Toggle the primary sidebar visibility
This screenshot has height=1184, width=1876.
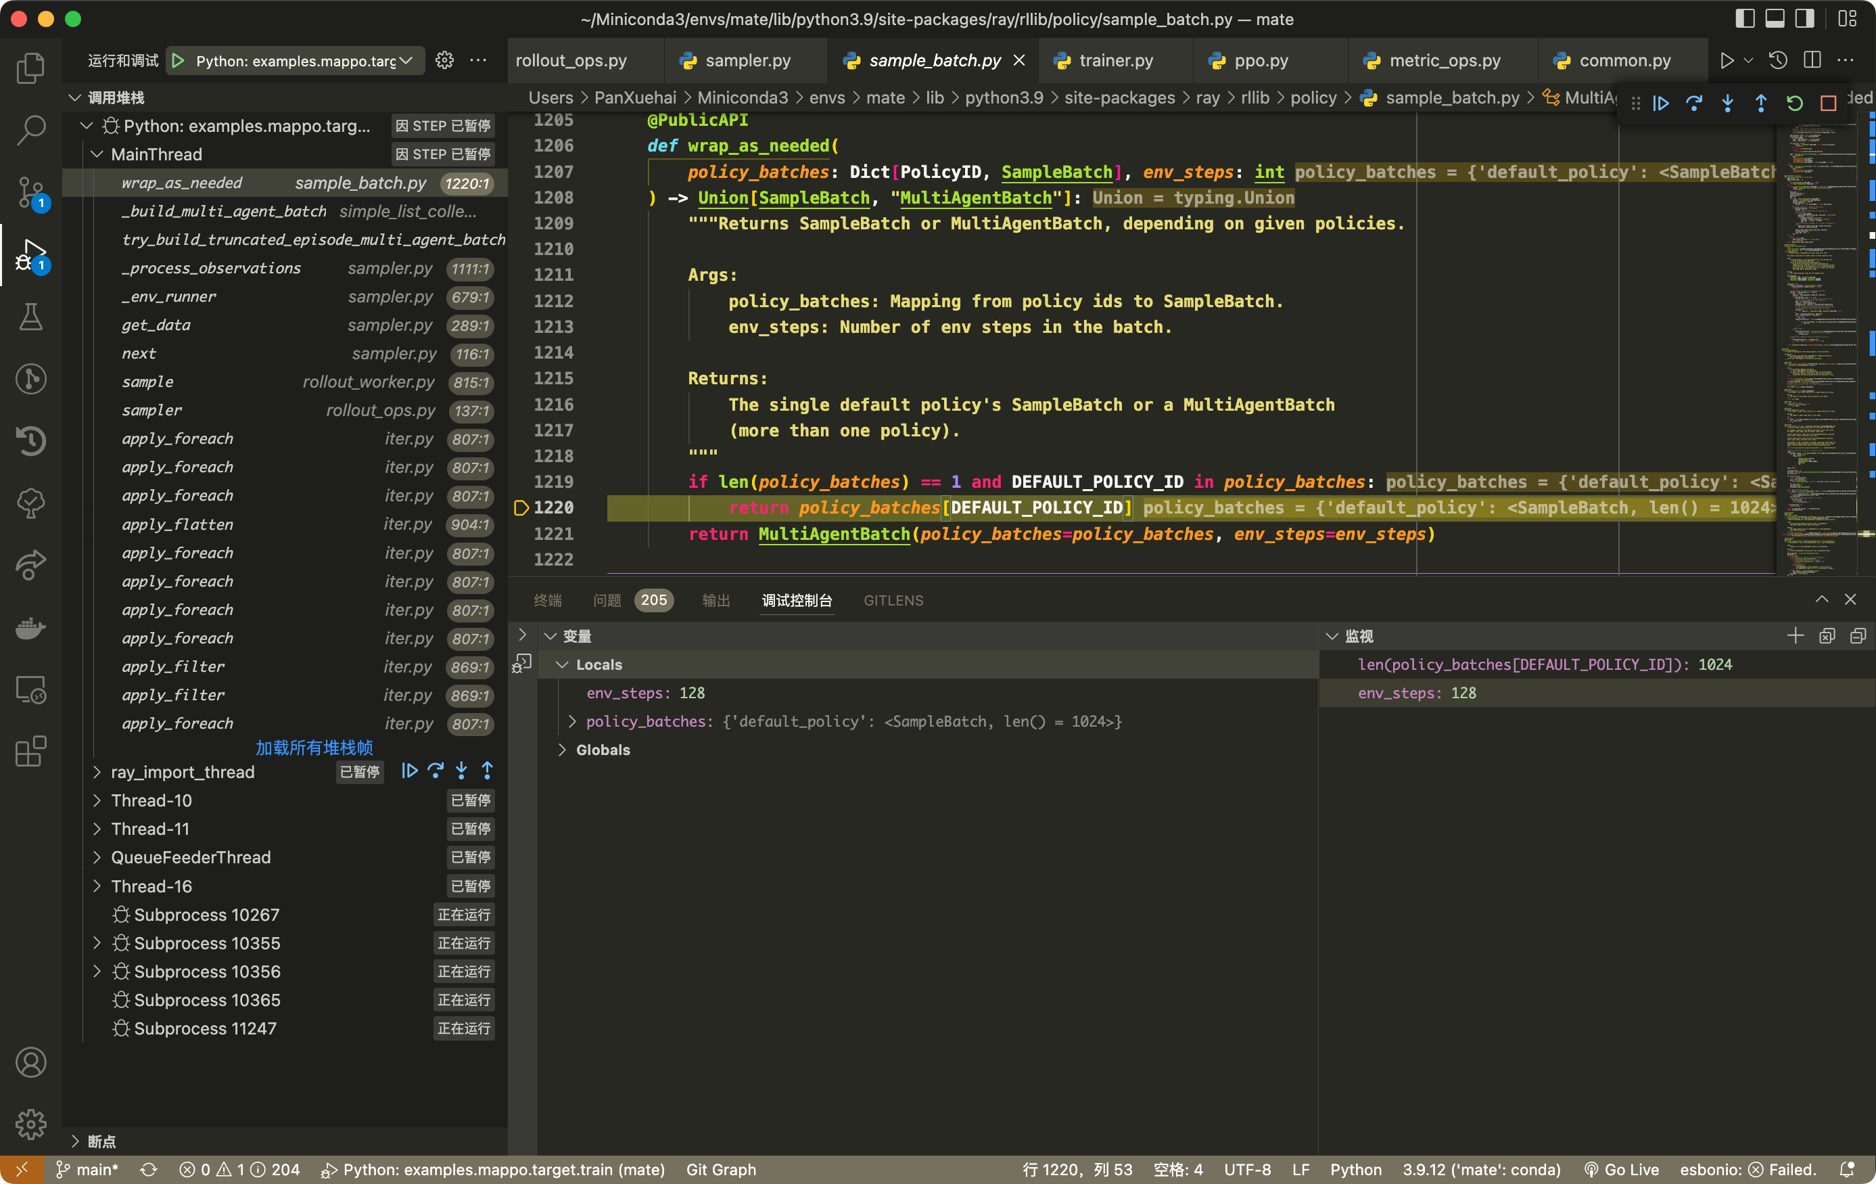1746,18
